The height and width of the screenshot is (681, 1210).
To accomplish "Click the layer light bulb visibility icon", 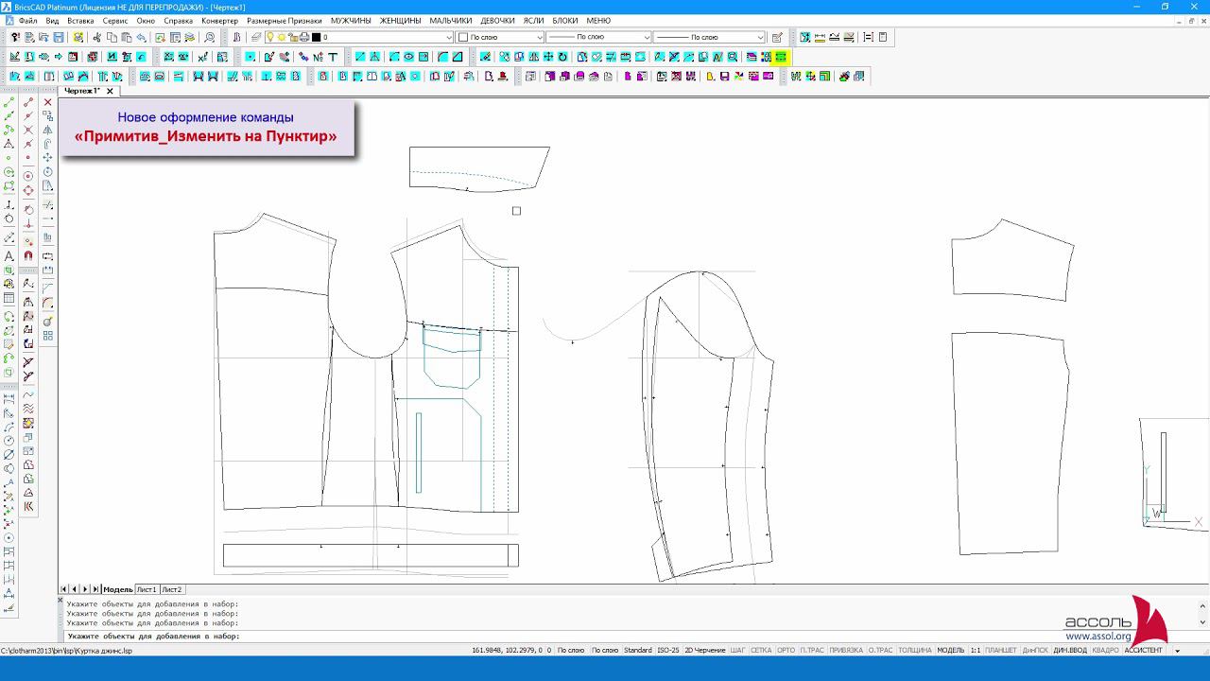I will pyautogui.click(x=269, y=38).
